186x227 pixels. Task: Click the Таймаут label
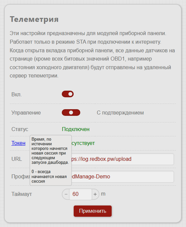pos(22,194)
